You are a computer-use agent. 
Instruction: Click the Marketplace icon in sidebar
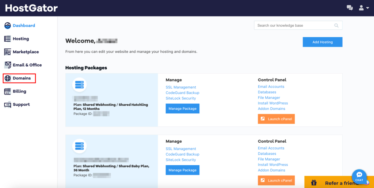(x=8, y=52)
